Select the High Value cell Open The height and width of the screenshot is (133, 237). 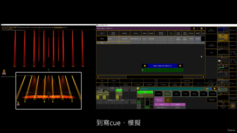[x=185, y=39]
